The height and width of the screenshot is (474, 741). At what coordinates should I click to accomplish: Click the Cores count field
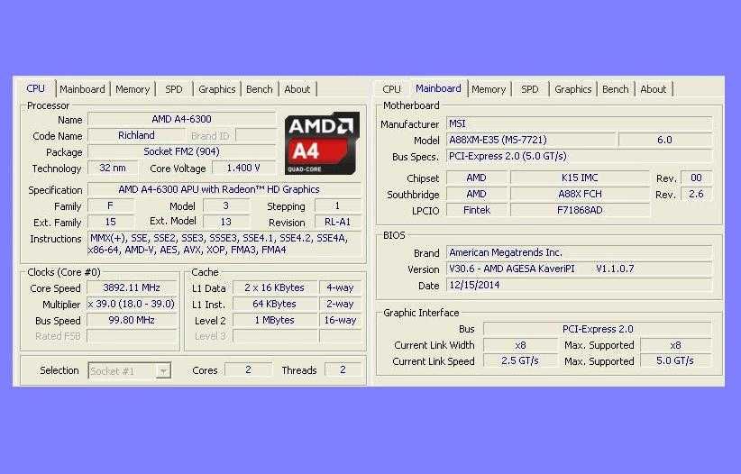point(248,369)
